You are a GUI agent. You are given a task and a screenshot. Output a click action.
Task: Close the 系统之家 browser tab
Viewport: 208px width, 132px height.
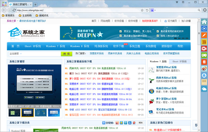tap(31, 5)
